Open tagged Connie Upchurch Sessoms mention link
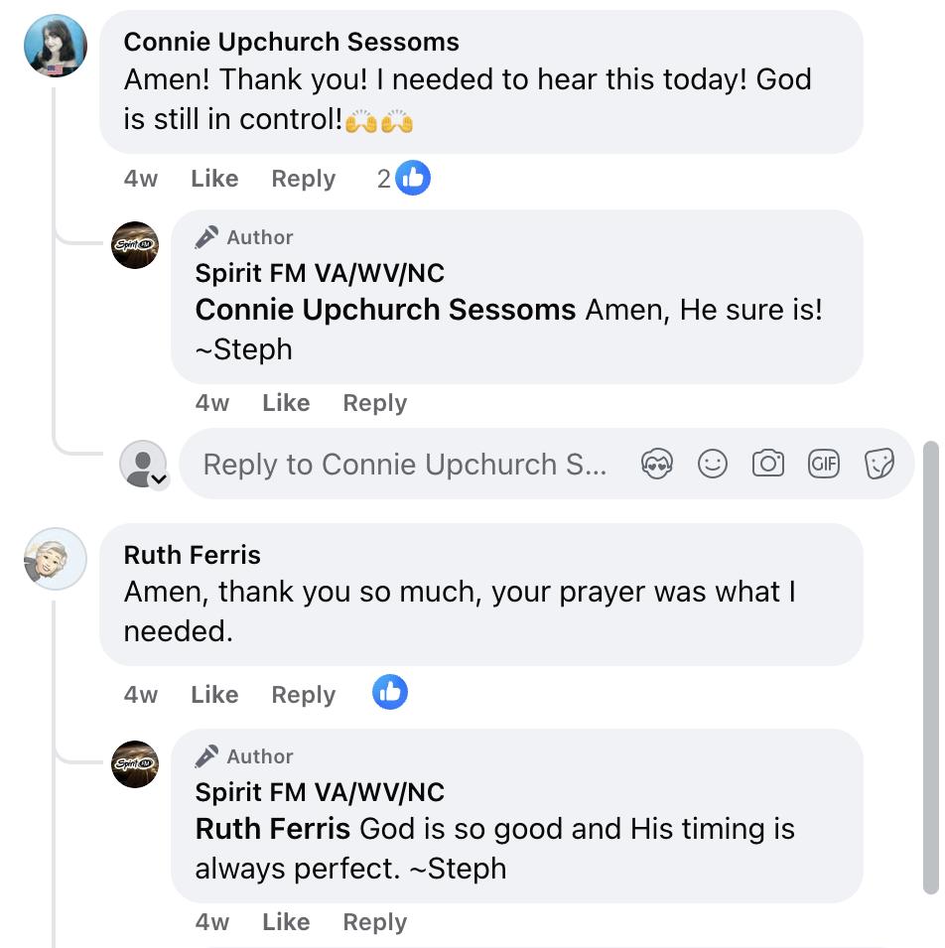This screenshot has height=948, width=945. pyautogui.click(x=385, y=310)
